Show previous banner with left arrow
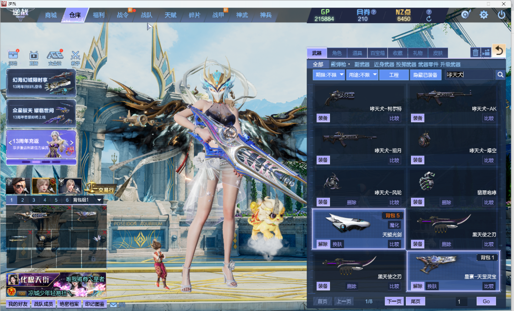514x311 pixels. point(10,143)
